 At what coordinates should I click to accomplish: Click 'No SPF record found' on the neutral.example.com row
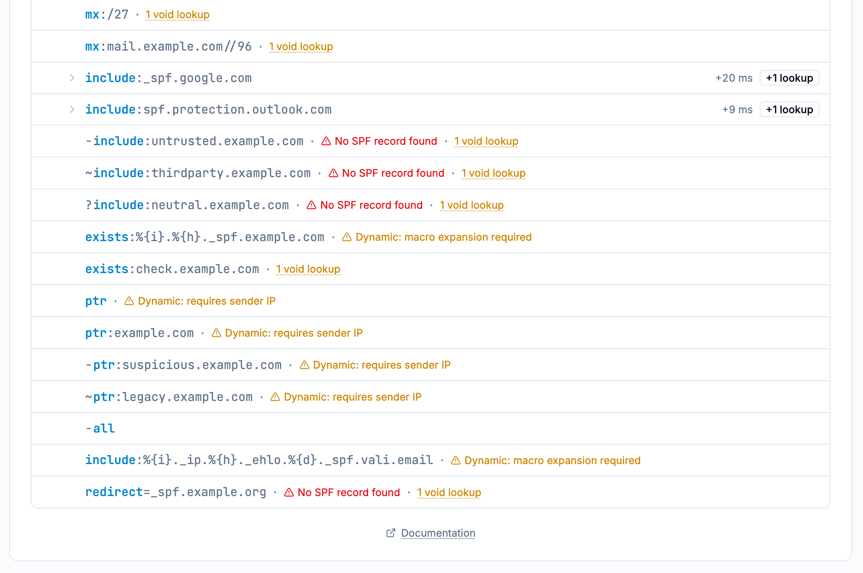[371, 205]
